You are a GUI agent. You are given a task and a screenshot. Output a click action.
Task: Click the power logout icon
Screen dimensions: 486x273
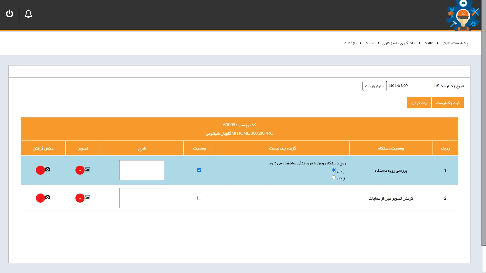point(10,14)
